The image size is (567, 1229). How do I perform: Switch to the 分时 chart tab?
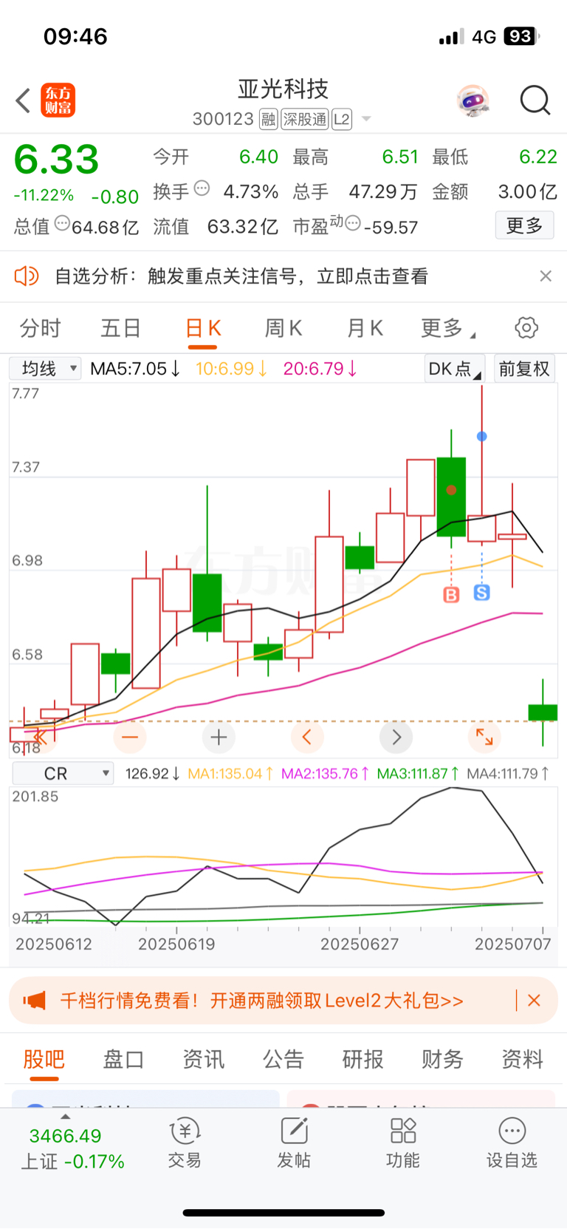tap(40, 328)
